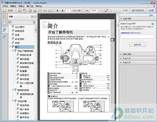Open the bookmarks panel ribbon icon
This screenshot has width=157, height=122.
click(x=4, y=30)
